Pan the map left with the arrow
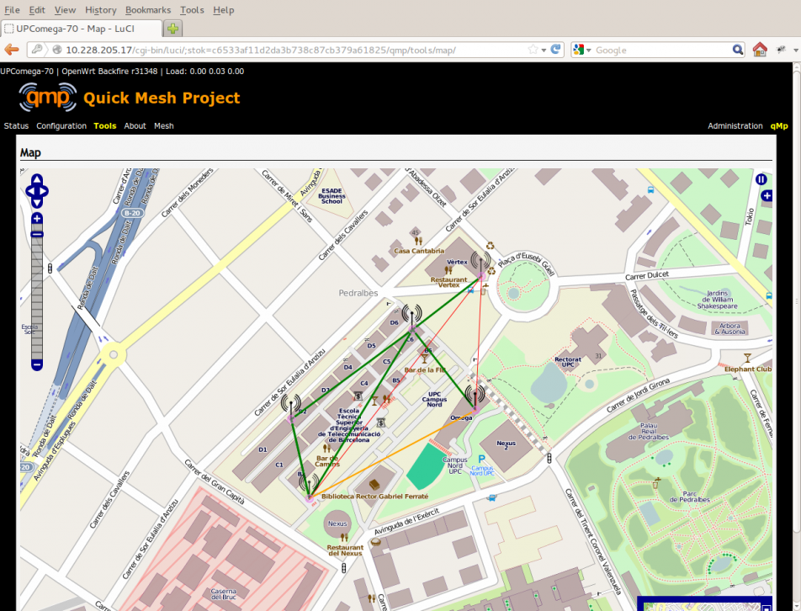 coord(29,192)
